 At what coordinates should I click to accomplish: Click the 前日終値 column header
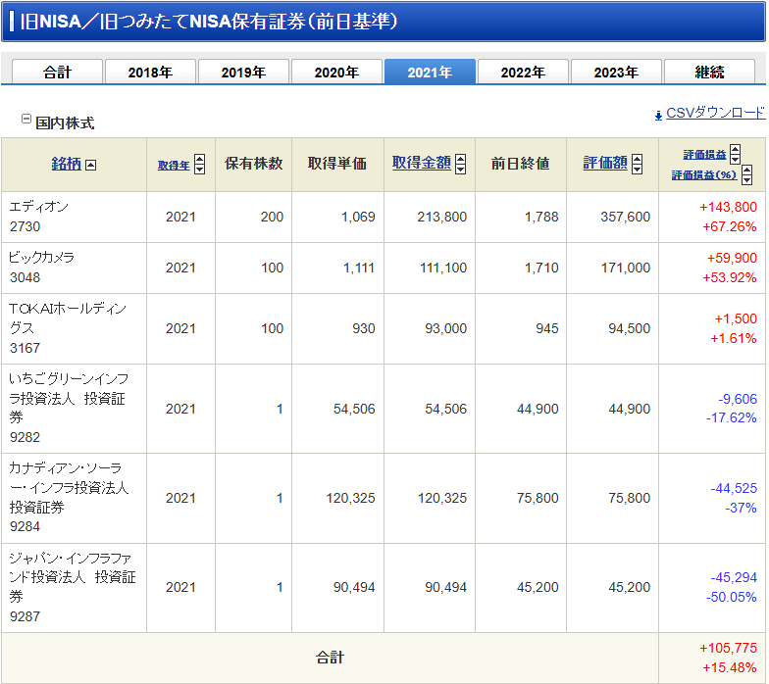520,163
